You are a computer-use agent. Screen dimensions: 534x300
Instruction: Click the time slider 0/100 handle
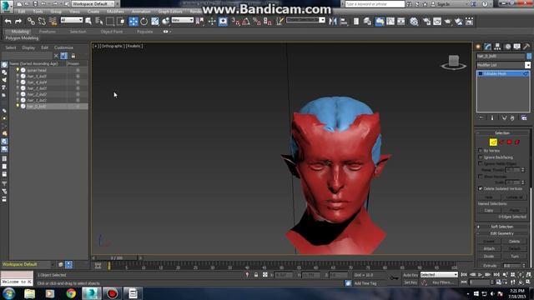(x=117, y=257)
